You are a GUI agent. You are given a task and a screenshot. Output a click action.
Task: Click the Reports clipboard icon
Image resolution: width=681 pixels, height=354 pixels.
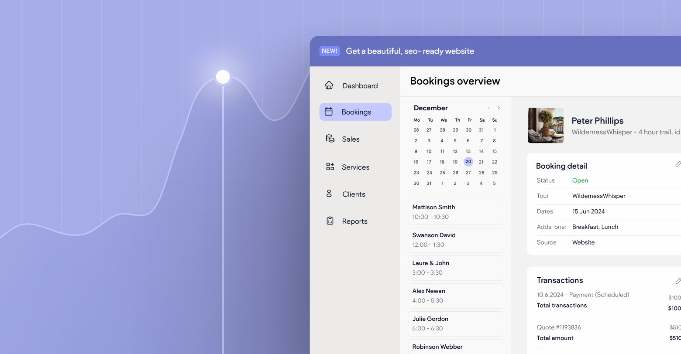(330, 221)
